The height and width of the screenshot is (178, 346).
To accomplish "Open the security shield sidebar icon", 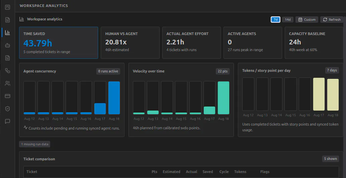I will point(7,109).
